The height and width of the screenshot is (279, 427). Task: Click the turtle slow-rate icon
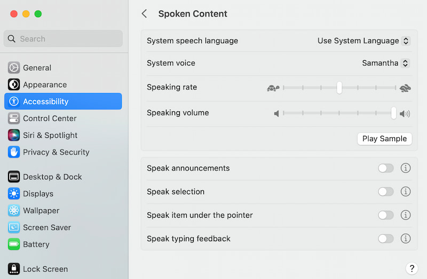pyautogui.click(x=273, y=88)
